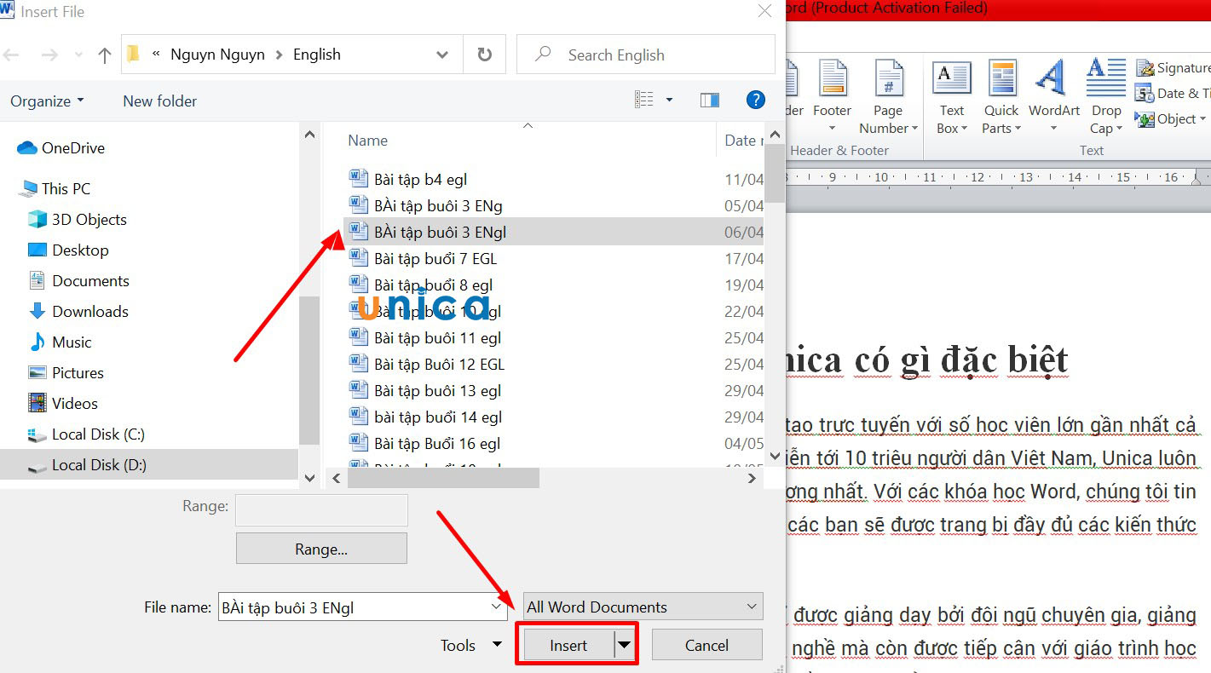Click the Search English box
This screenshot has width=1211, height=673.
(x=646, y=55)
